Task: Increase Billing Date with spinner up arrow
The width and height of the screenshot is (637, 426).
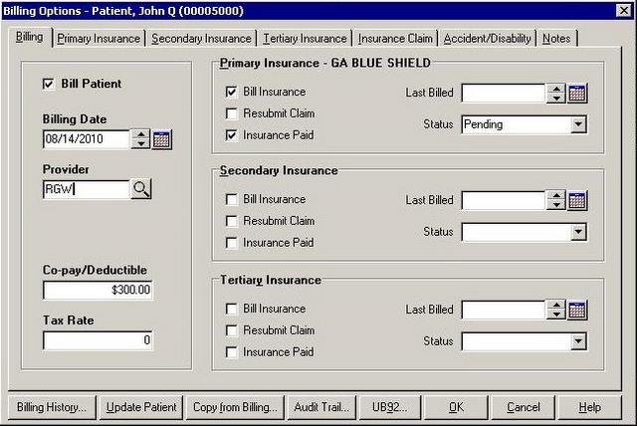Action: coord(141,134)
